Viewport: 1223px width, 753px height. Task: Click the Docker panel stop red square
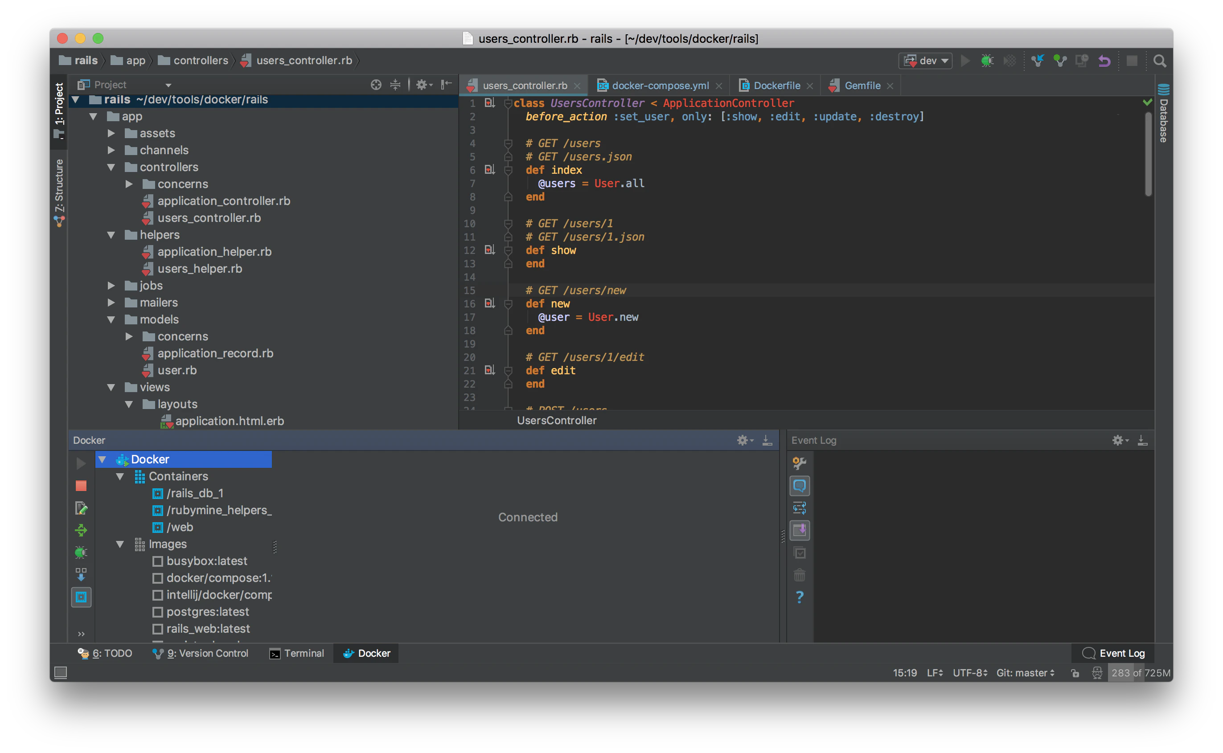(x=81, y=486)
